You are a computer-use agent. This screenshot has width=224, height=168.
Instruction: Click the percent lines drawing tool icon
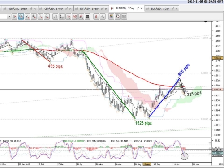pos(75,17)
